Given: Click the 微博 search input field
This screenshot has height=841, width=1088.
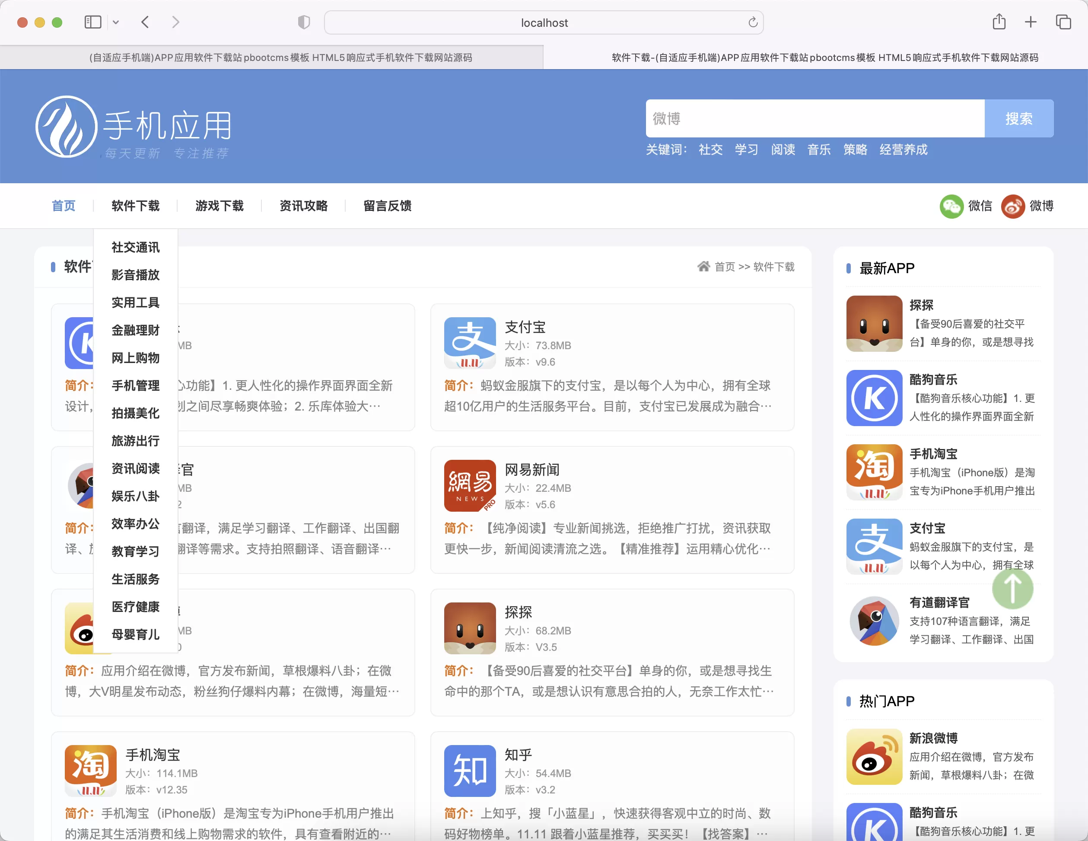Looking at the screenshot, I should point(815,118).
